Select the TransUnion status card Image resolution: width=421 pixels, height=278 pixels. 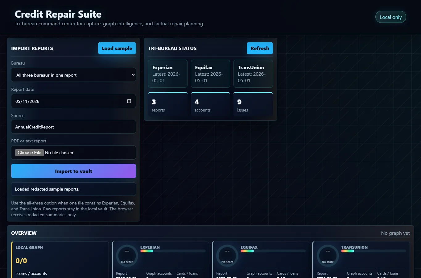253,74
